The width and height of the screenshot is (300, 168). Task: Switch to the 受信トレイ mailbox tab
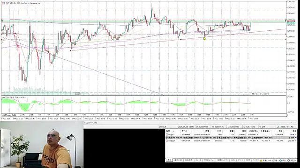click(x=209, y=161)
